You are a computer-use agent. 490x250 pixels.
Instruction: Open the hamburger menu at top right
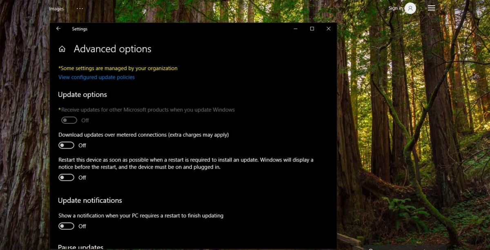pos(431,7)
